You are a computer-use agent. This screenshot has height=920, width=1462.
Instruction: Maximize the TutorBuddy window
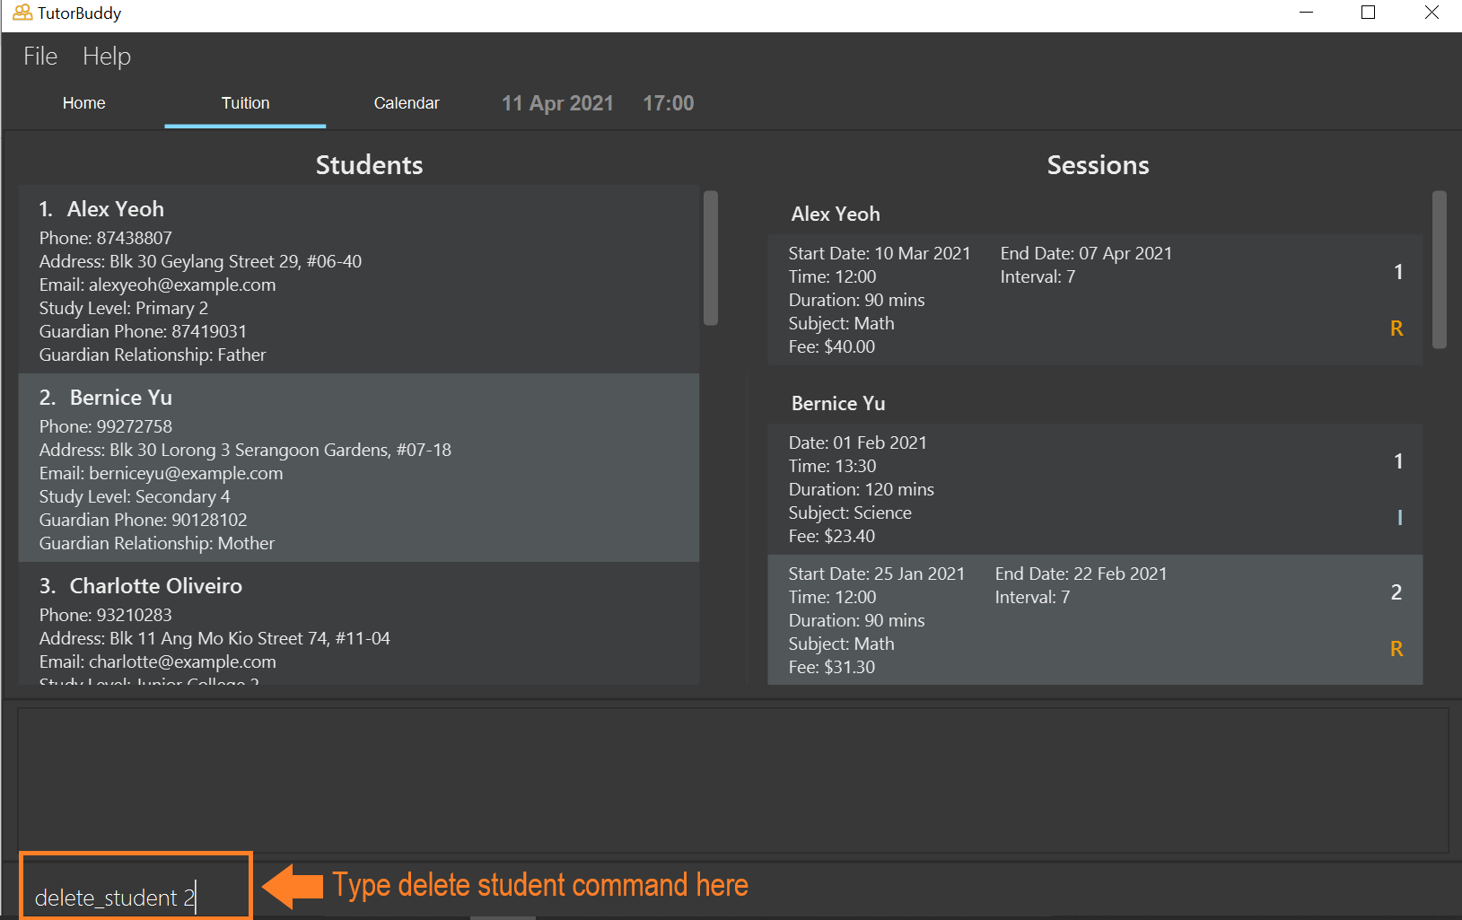[1369, 13]
